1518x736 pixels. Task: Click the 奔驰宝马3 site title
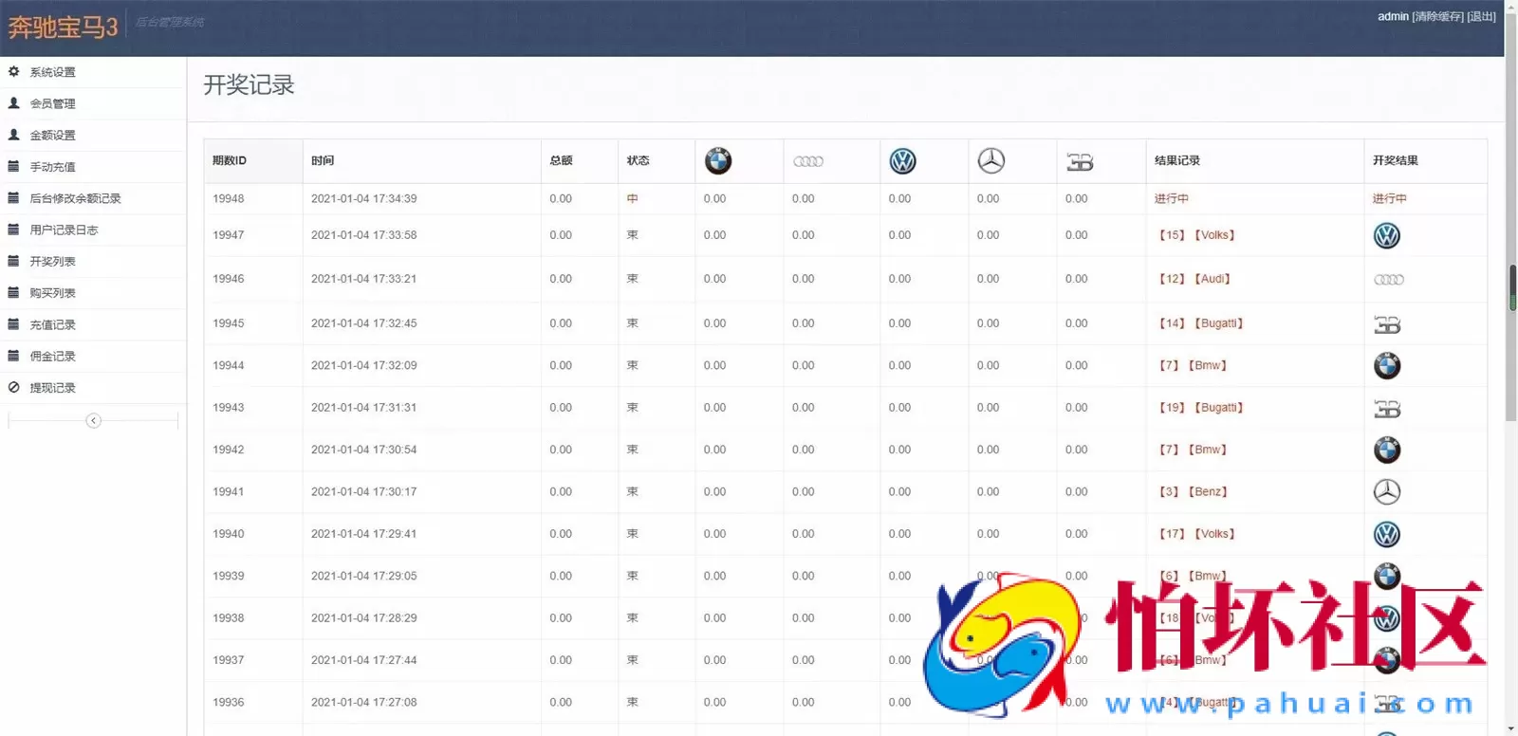click(x=63, y=28)
